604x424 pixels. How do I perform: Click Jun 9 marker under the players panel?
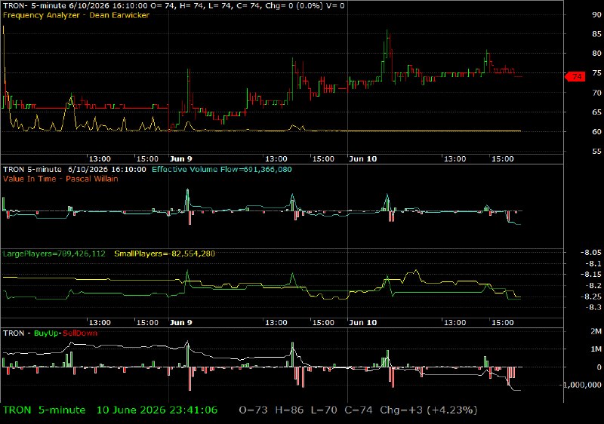[180, 322]
